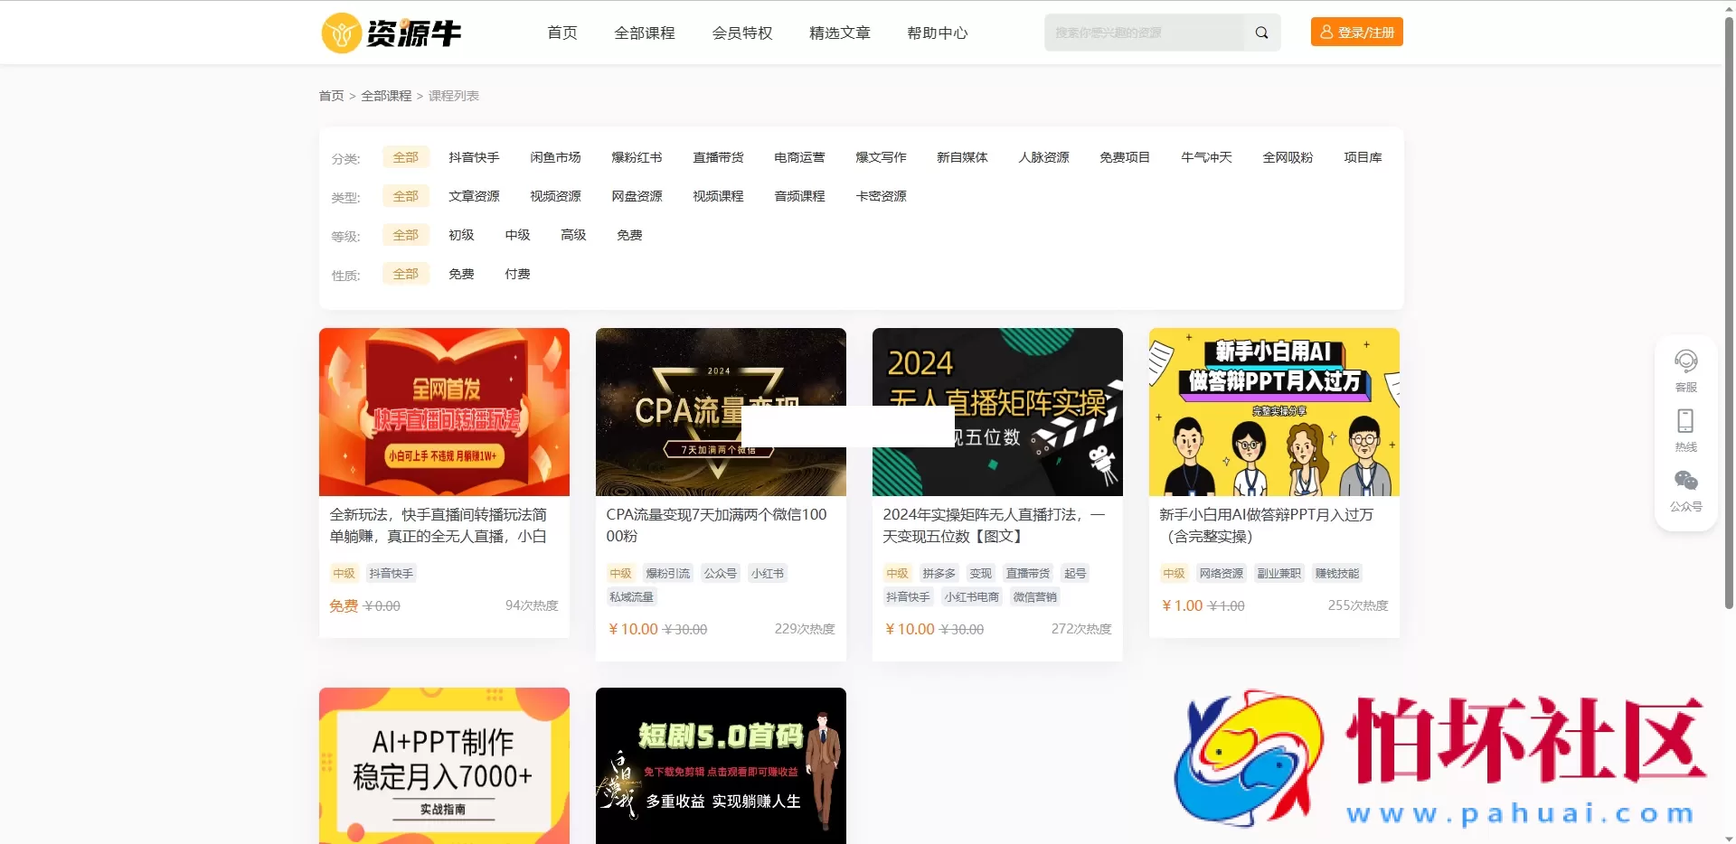Open the 会员特权 menu item
The width and height of the screenshot is (1736, 844).
coord(741,33)
